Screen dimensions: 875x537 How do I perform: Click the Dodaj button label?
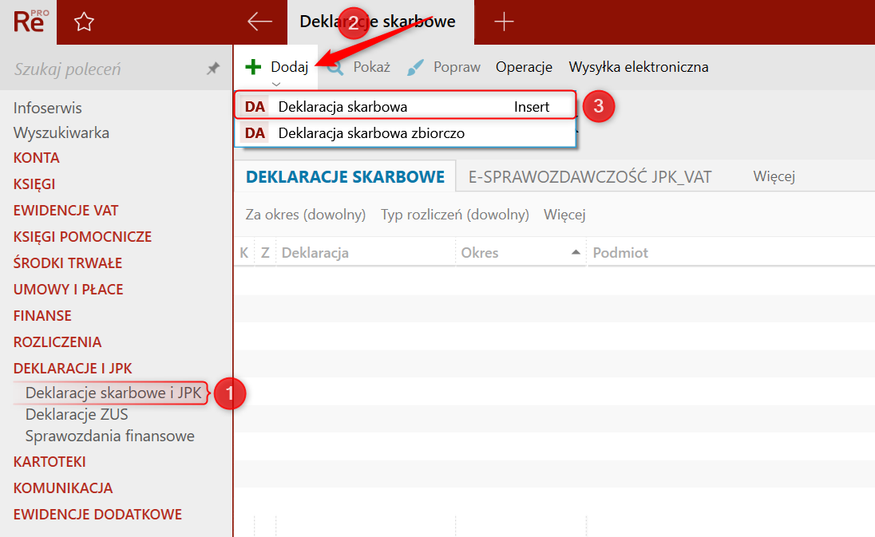pos(290,67)
